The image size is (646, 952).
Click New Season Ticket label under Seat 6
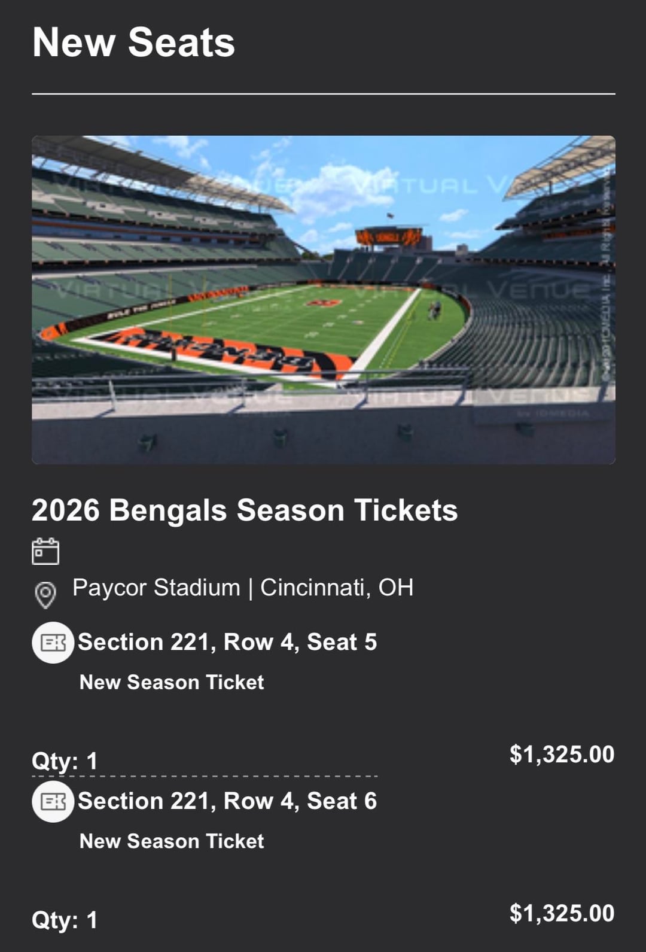[x=172, y=841]
